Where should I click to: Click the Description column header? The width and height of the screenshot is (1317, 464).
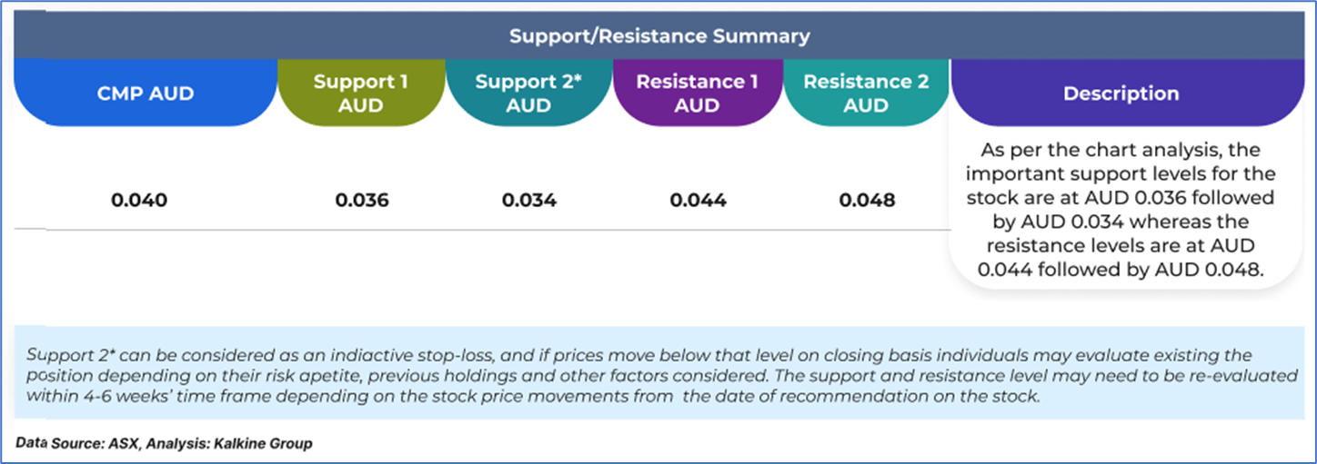pyautogui.click(x=1121, y=94)
